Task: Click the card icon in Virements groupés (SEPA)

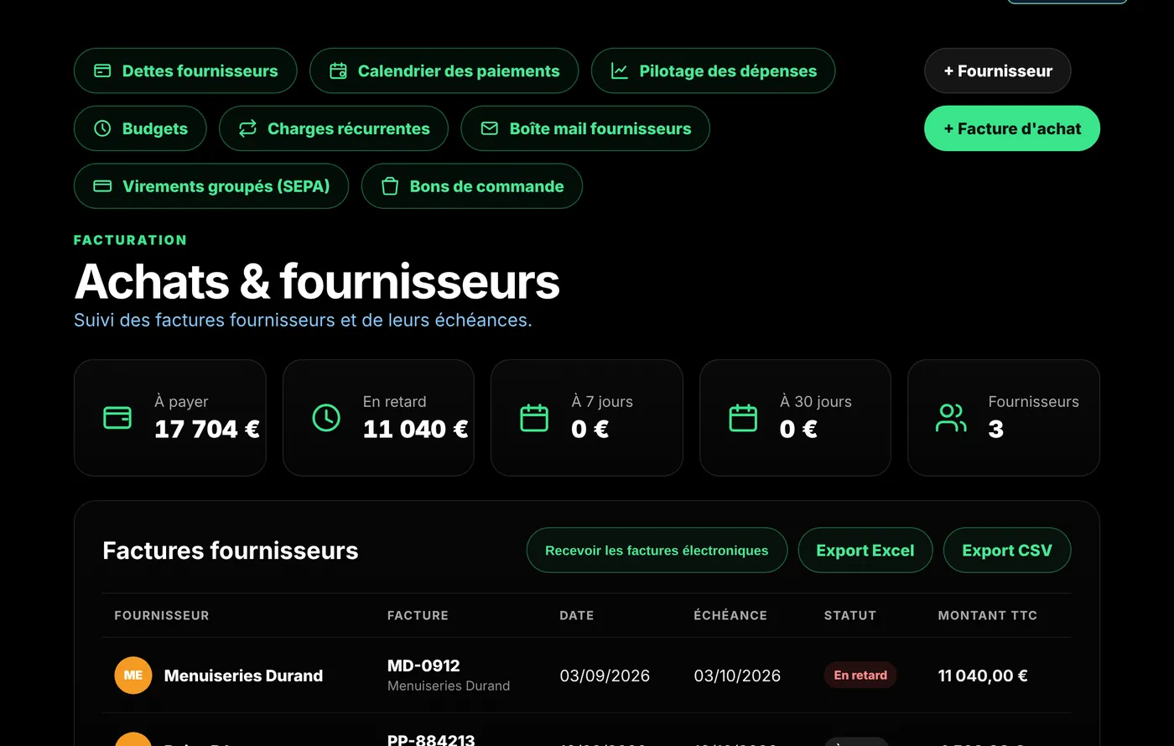Action: click(102, 186)
